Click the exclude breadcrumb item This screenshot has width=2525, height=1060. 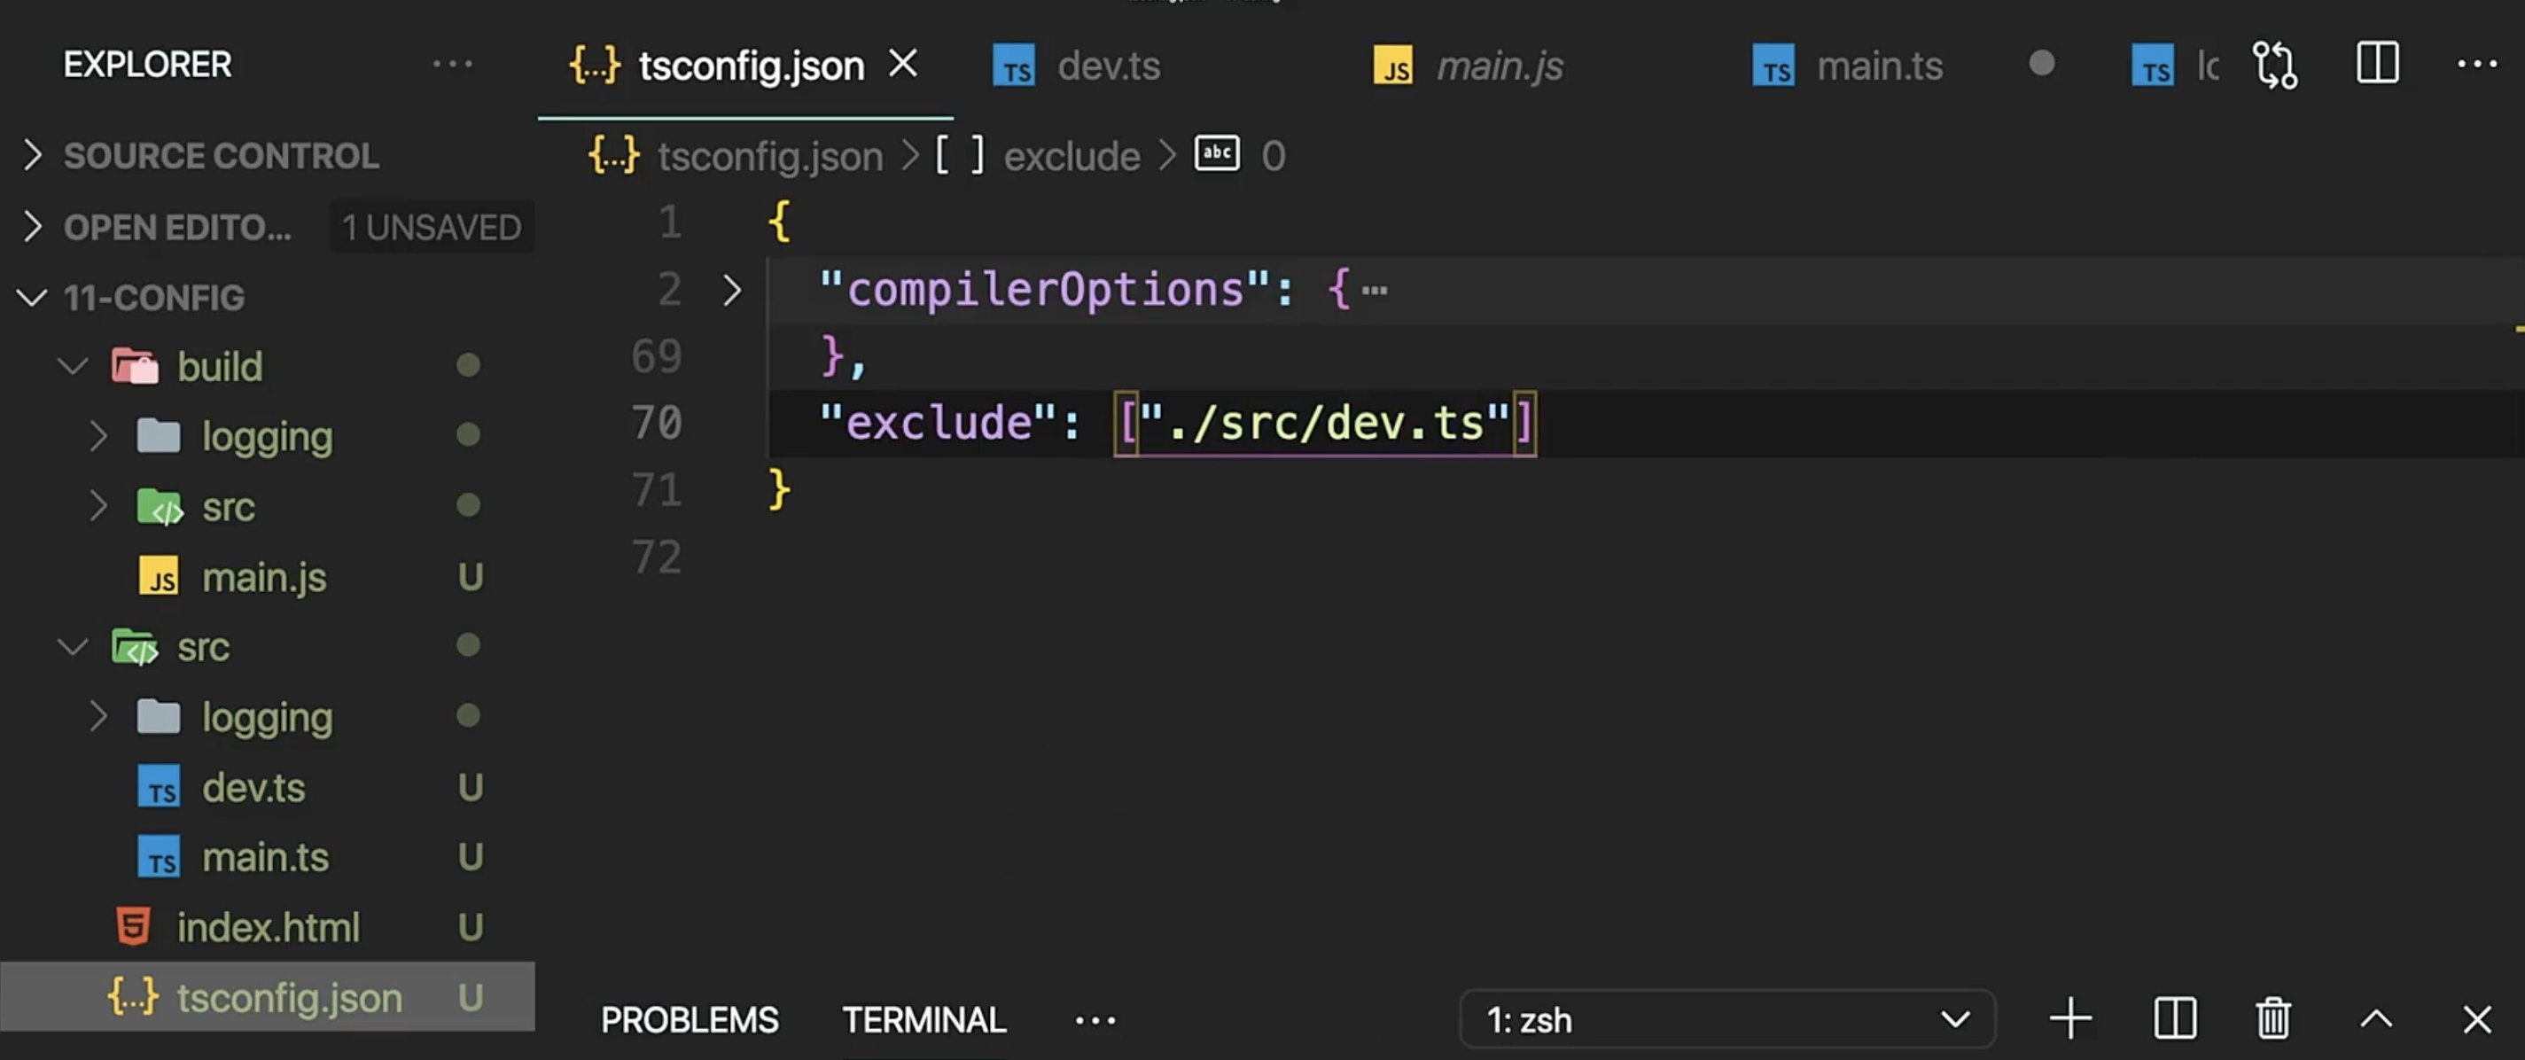pos(1072,156)
